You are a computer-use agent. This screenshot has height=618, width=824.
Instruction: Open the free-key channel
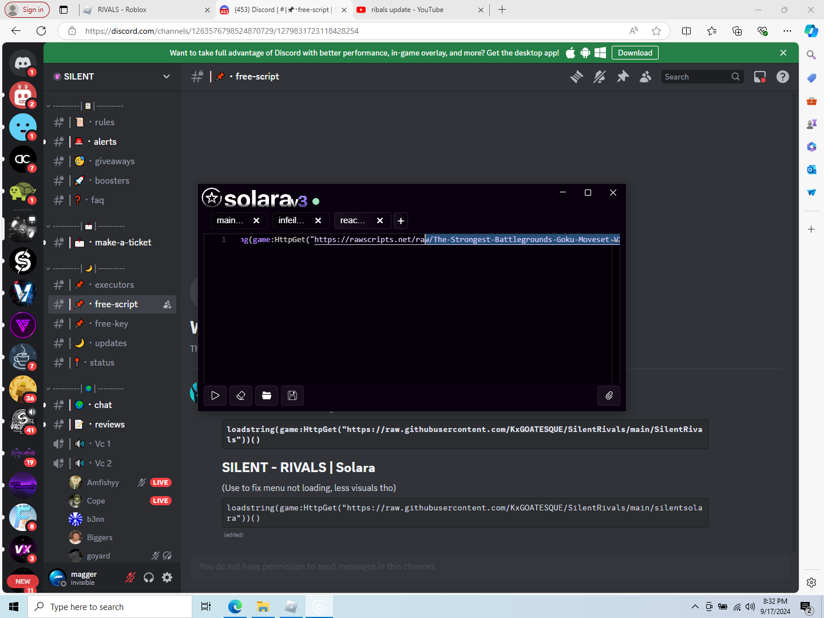[x=112, y=324]
